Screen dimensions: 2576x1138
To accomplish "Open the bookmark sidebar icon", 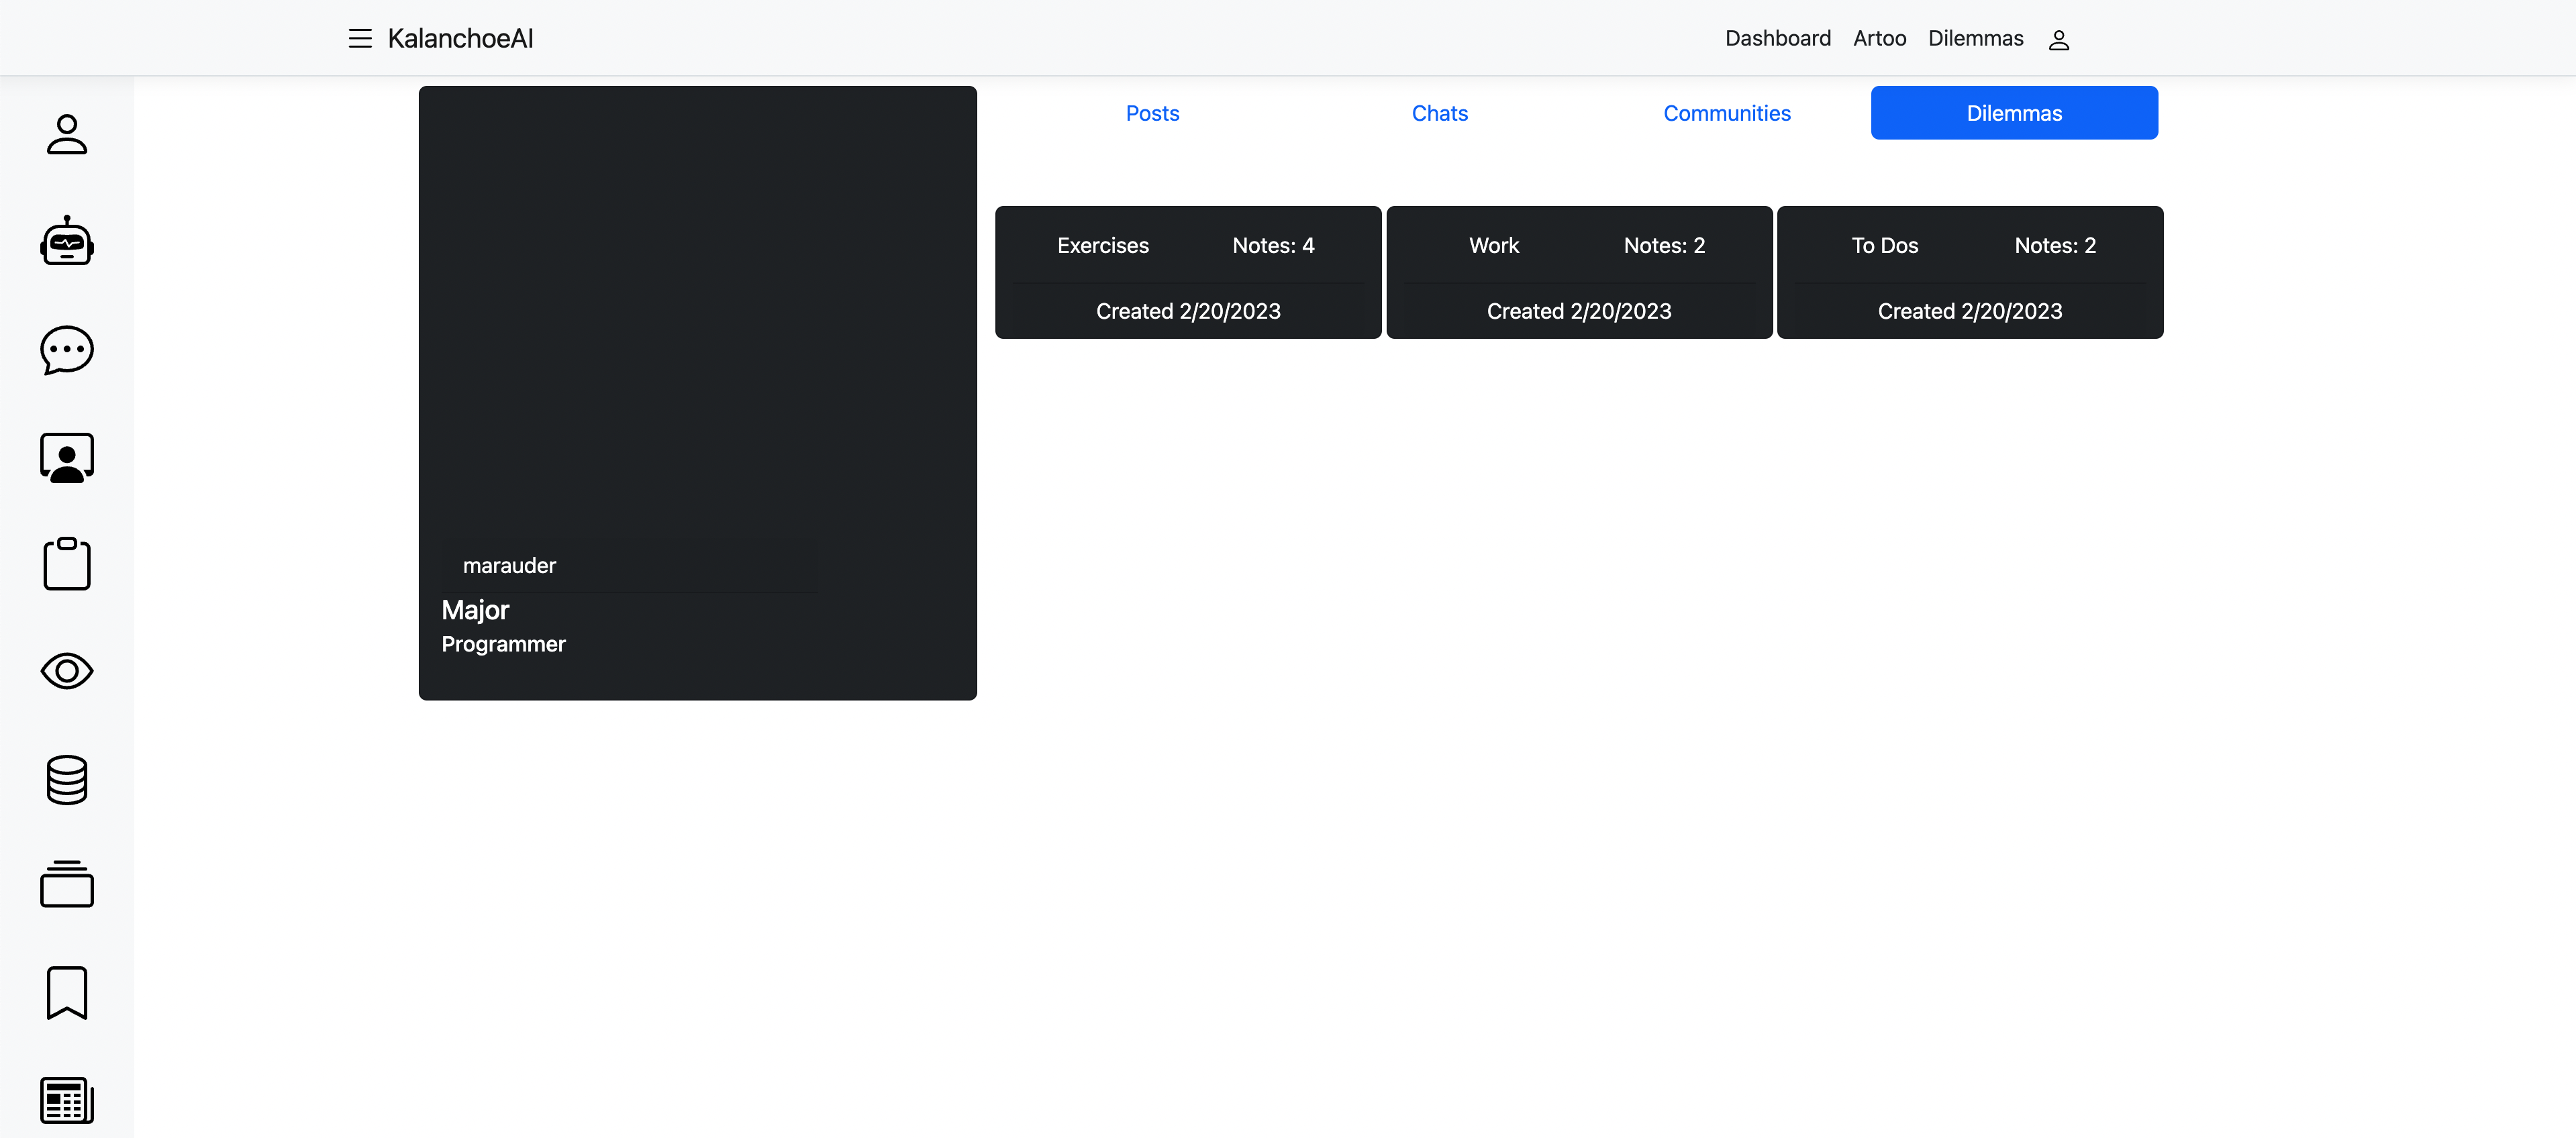I will pos(67,992).
